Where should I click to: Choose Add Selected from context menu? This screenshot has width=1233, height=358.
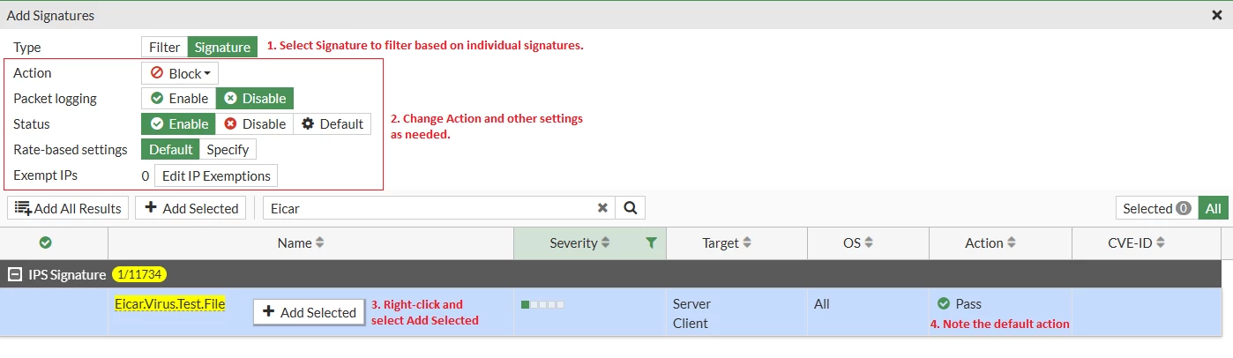[x=310, y=312]
